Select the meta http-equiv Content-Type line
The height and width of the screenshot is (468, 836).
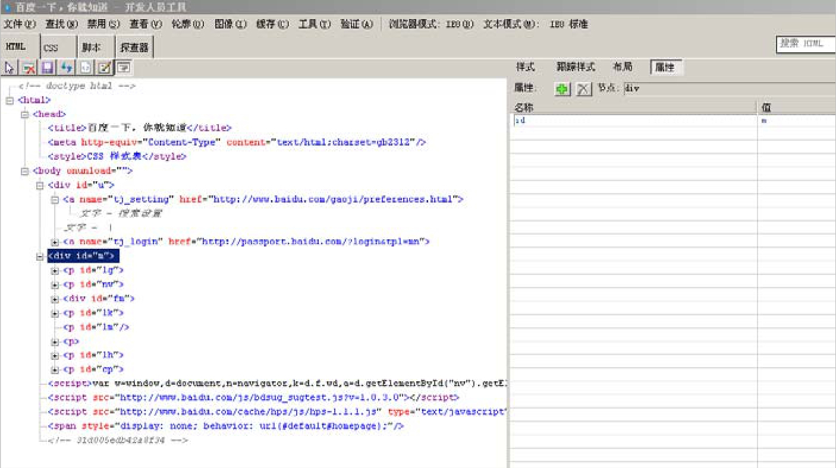pos(237,143)
